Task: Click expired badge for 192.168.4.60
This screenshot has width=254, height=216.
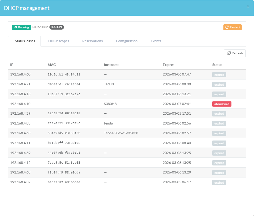Action: (219, 75)
